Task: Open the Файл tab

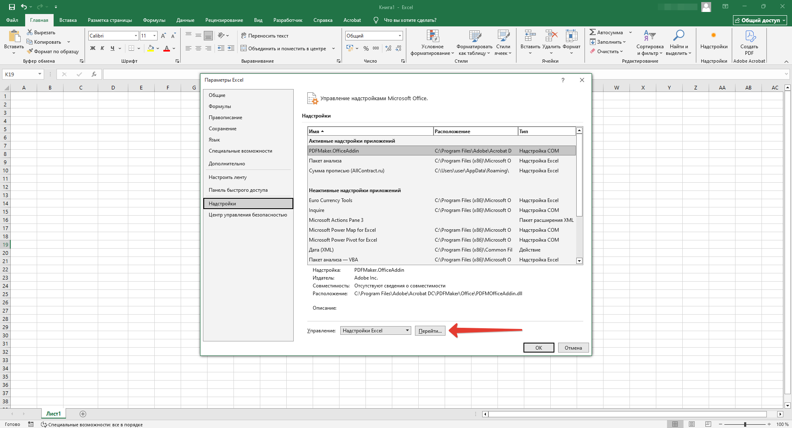Action: point(12,20)
